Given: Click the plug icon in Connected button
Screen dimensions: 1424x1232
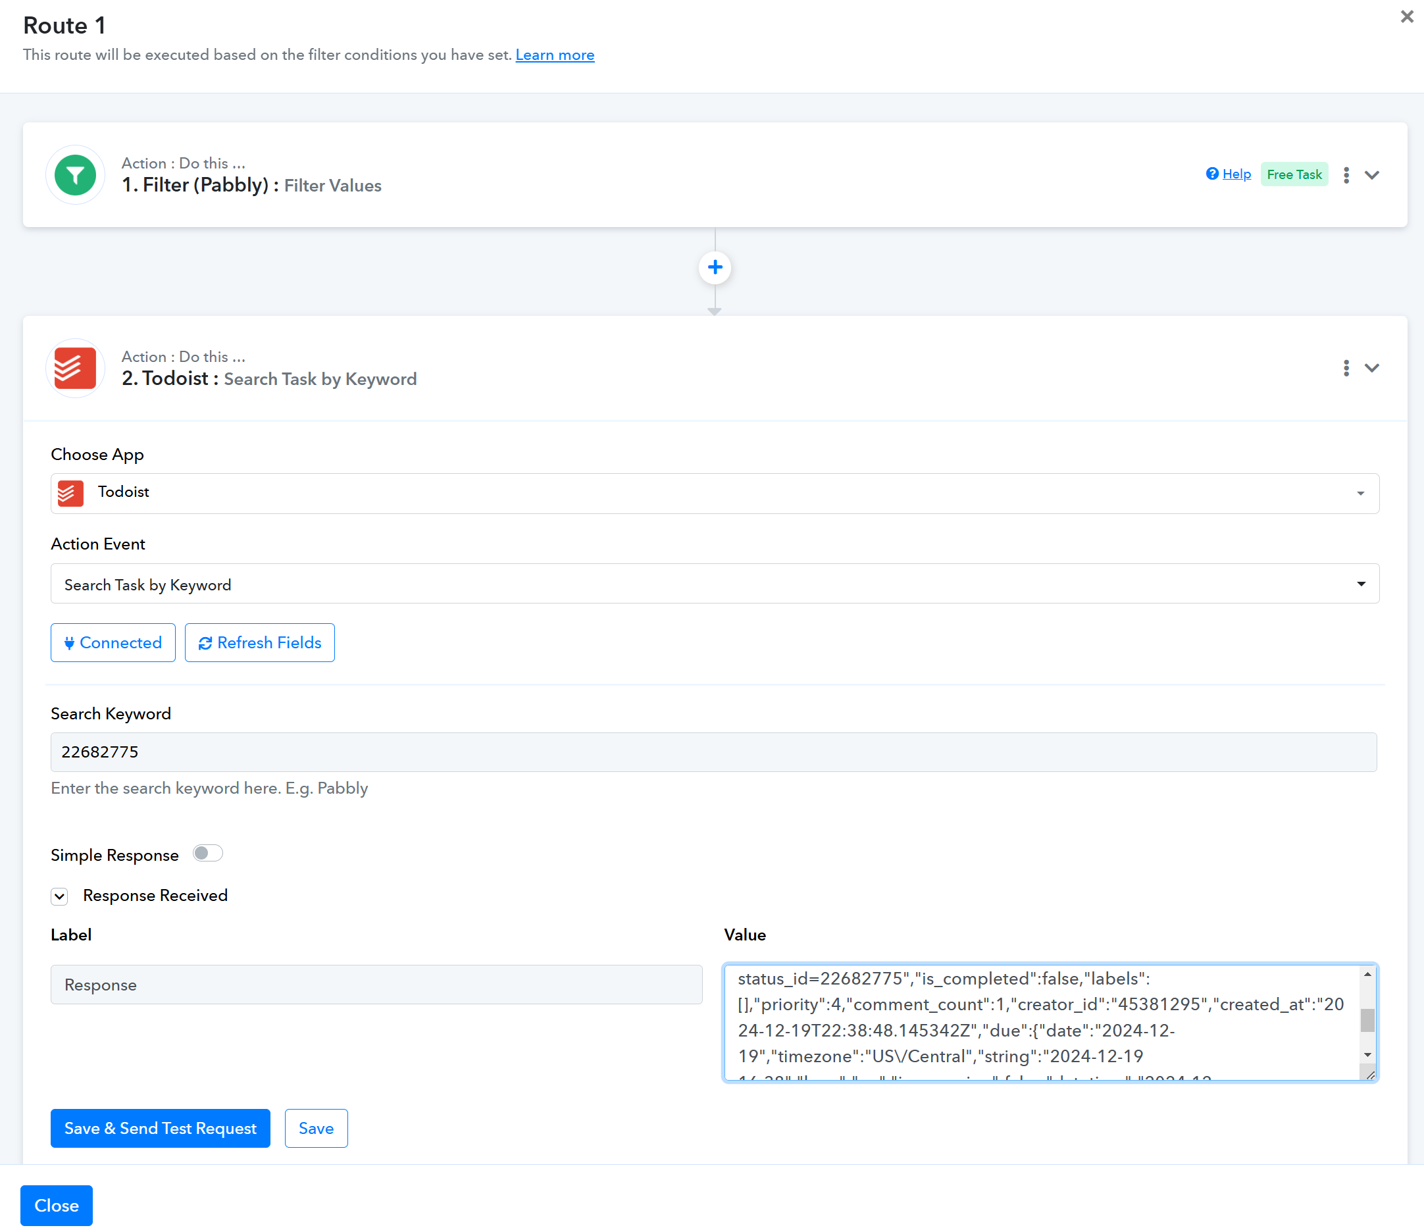Looking at the screenshot, I should 69,643.
